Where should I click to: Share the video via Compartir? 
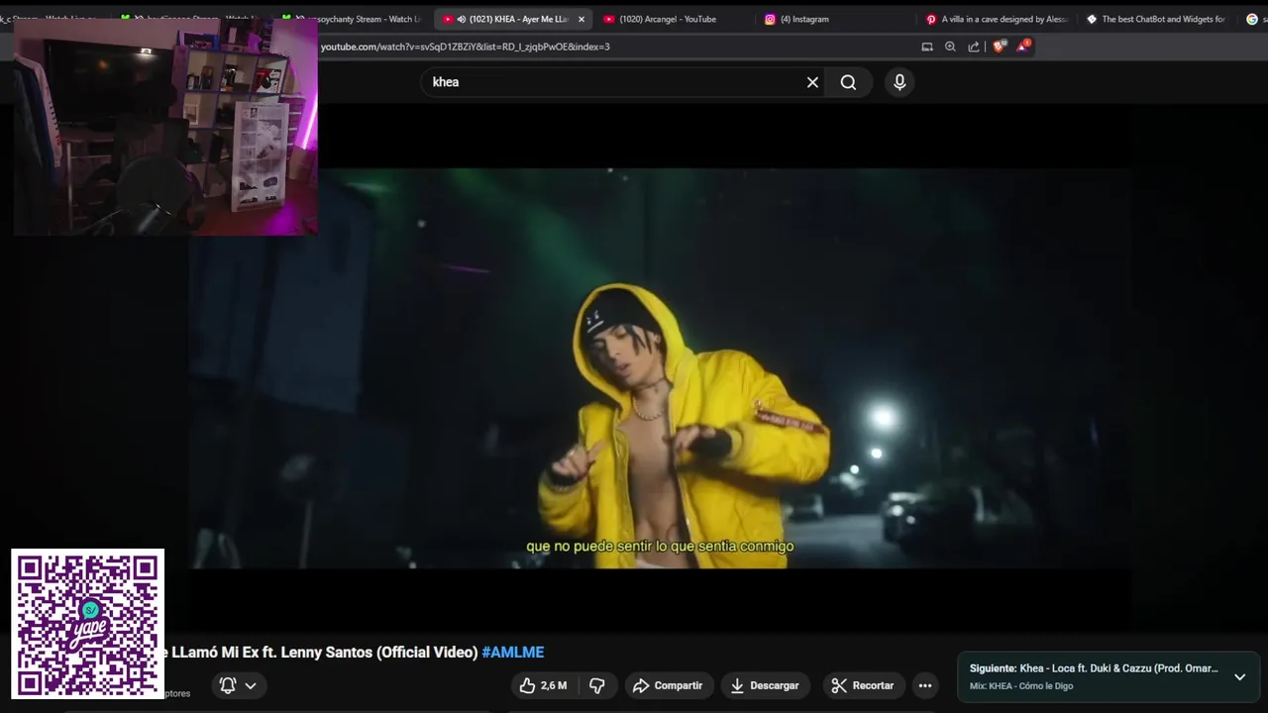[668, 685]
